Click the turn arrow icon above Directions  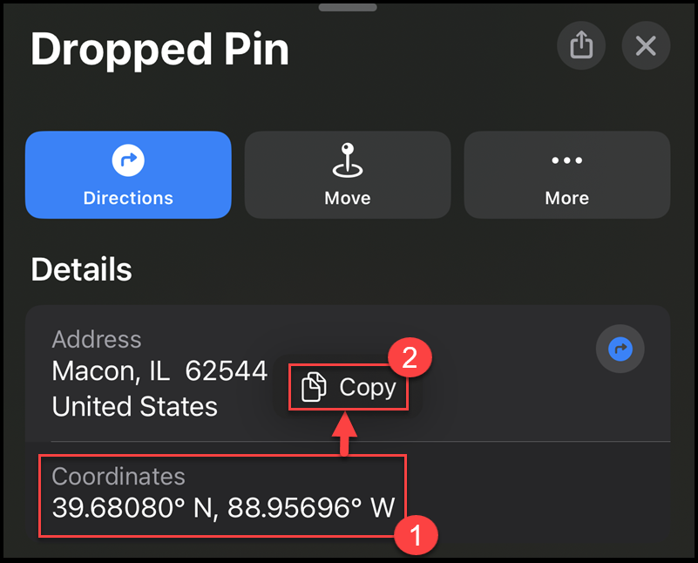[128, 160]
